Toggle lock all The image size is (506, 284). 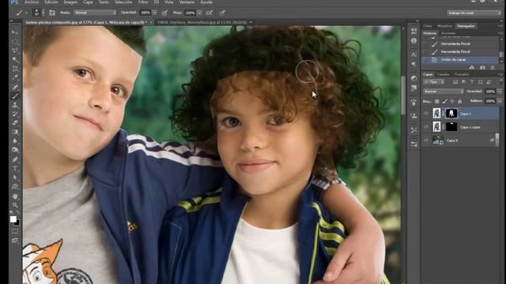[460, 102]
